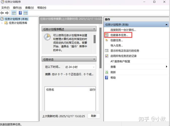This screenshot has width=170, height=126.
Task: Click 创建任务... action
Action: pyautogui.click(x=117, y=40)
